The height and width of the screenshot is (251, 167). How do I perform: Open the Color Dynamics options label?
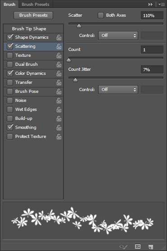point(31,73)
